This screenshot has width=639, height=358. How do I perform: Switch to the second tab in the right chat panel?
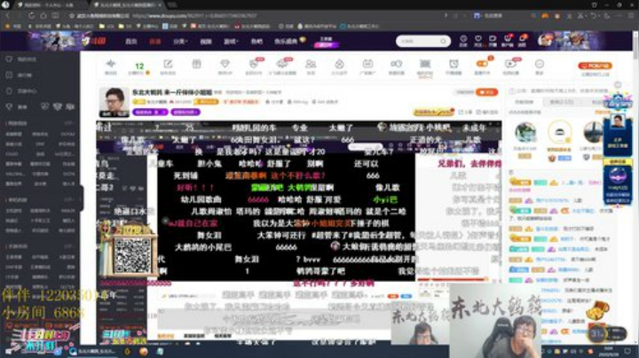[562, 102]
